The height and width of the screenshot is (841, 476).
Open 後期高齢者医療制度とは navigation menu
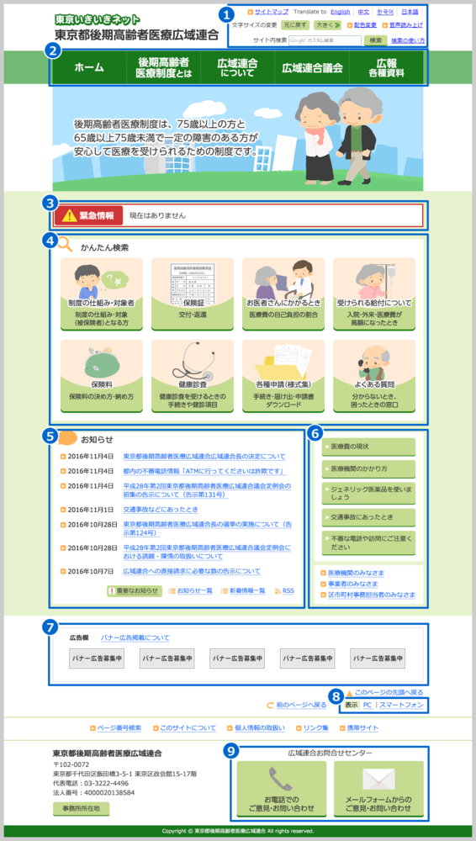click(x=164, y=67)
